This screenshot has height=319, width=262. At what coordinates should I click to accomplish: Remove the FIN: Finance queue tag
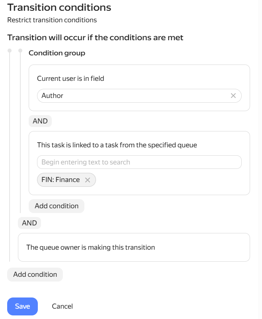tap(88, 180)
